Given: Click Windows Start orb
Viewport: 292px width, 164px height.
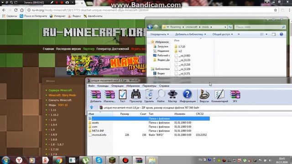Looking at the screenshot, I should point(5,160).
